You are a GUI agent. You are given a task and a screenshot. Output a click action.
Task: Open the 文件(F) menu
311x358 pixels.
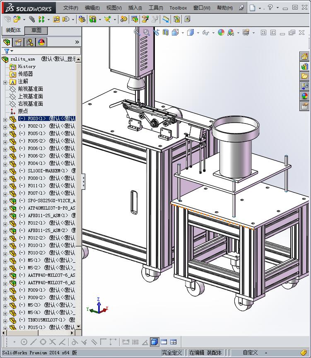[x=70, y=8]
